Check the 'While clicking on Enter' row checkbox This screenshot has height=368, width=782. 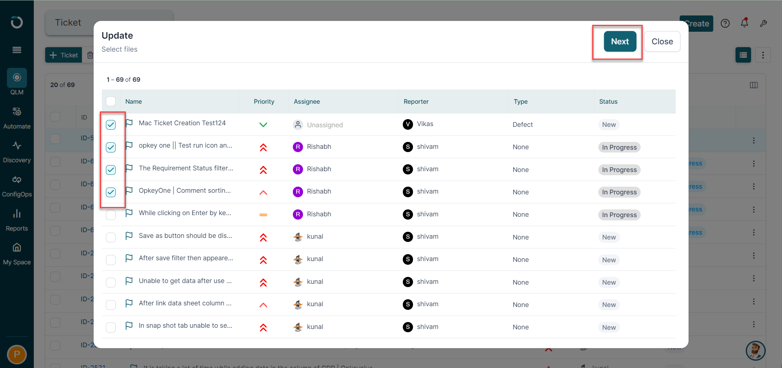click(x=111, y=215)
